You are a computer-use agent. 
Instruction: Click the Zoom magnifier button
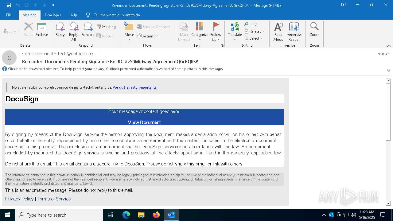[314, 30]
